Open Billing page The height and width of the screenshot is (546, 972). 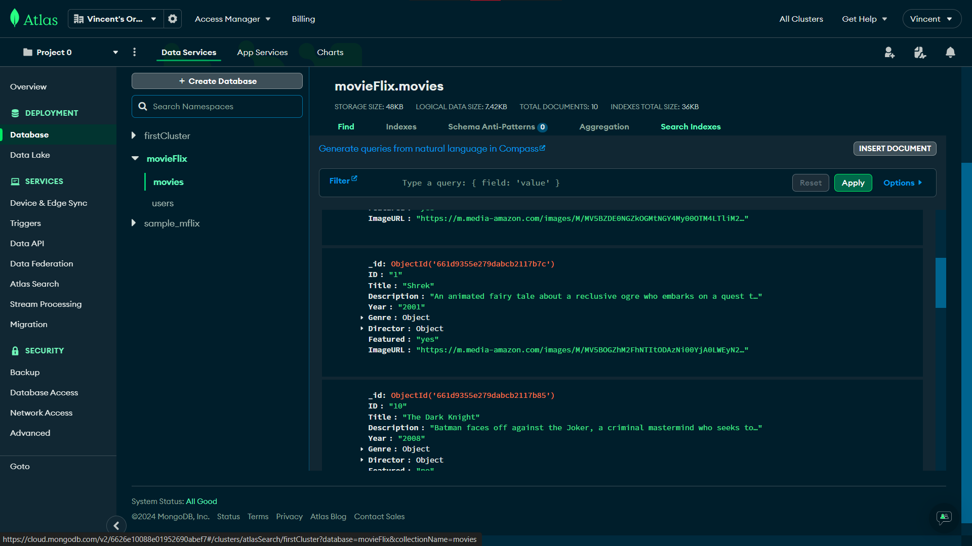303,19
